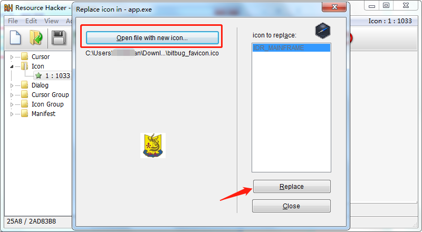Click Open file with new icon button

pos(152,37)
